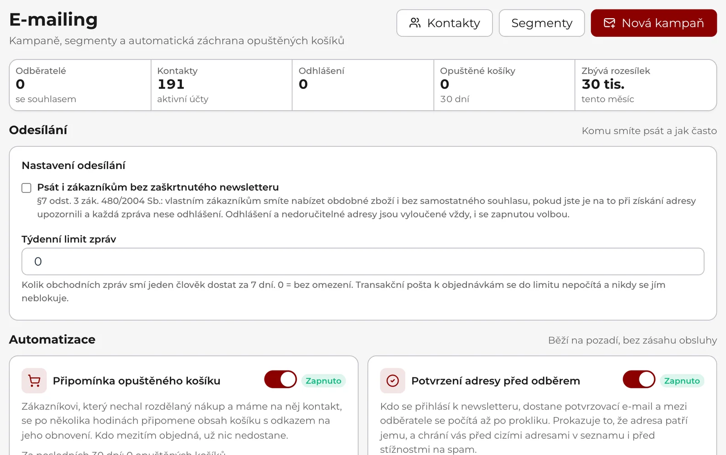Start a Nová kampaň

click(654, 23)
